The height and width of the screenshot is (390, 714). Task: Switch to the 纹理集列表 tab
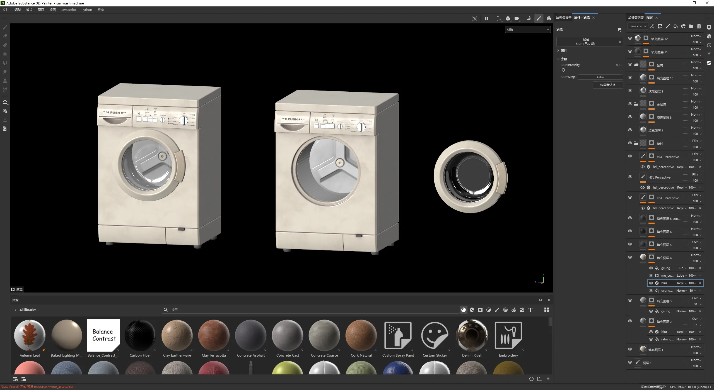click(x=636, y=18)
